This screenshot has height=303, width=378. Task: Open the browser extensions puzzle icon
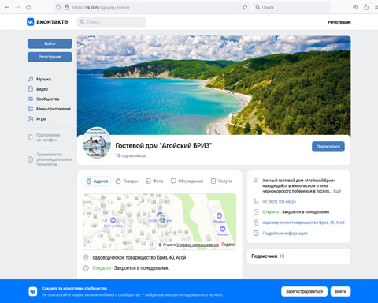[x=366, y=7]
